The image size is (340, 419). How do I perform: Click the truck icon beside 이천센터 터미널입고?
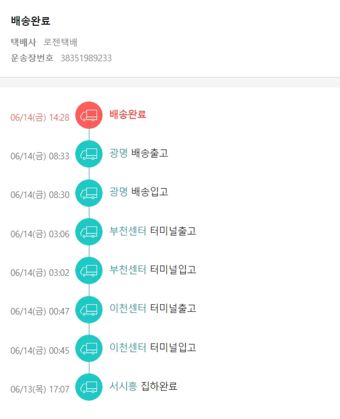[x=89, y=348]
